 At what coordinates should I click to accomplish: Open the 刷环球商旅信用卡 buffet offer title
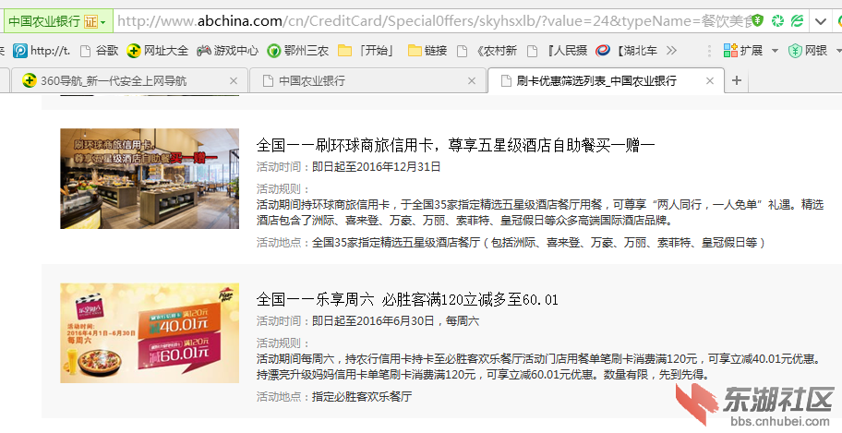(x=455, y=145)
